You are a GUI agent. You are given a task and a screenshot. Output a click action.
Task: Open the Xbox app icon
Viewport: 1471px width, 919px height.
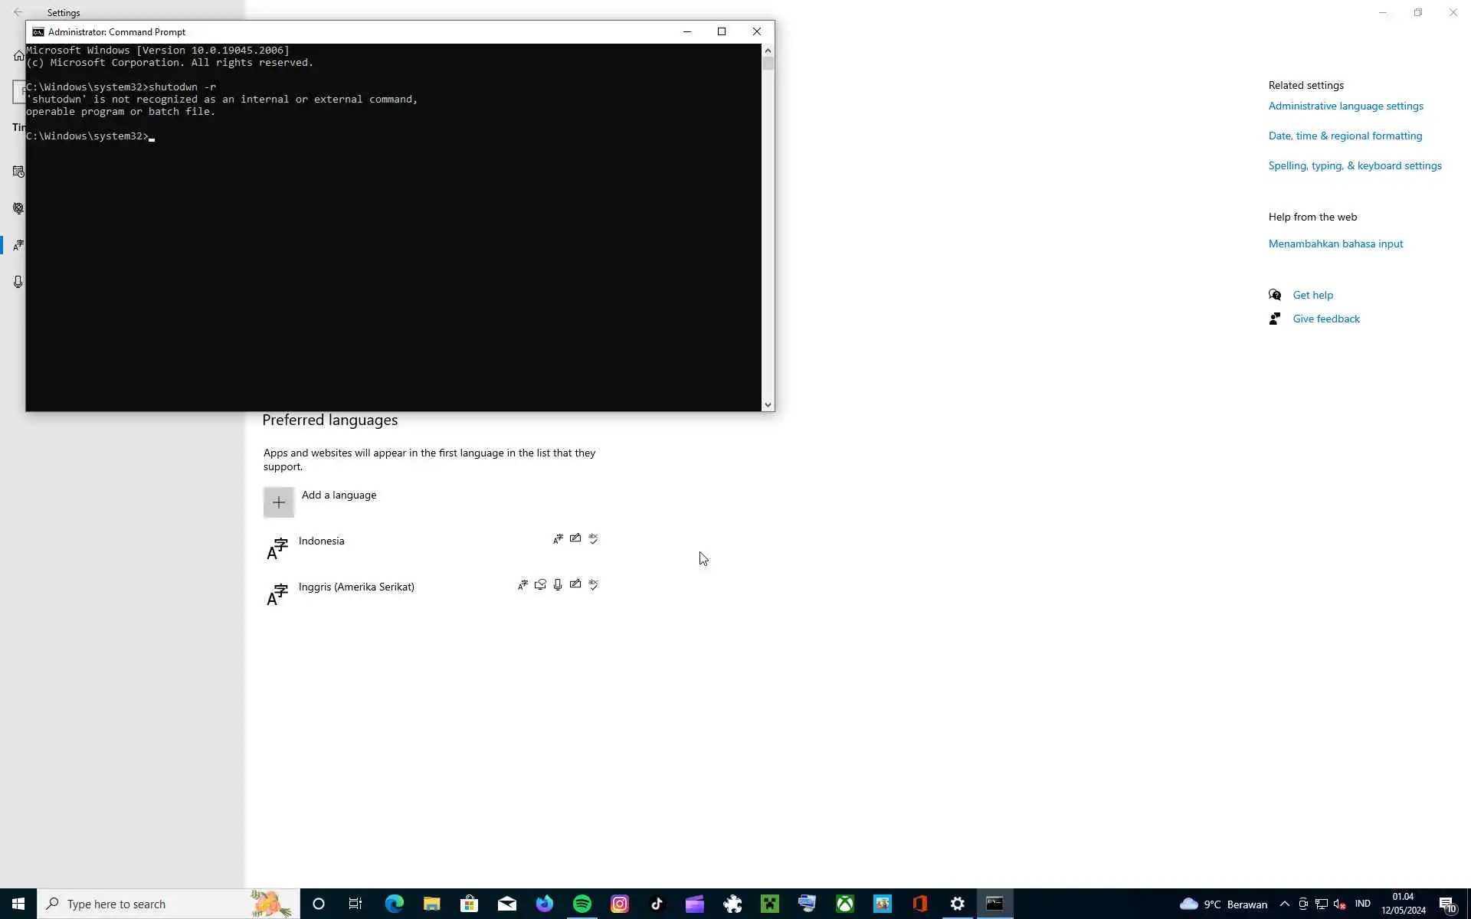click(x=845, y=904)
